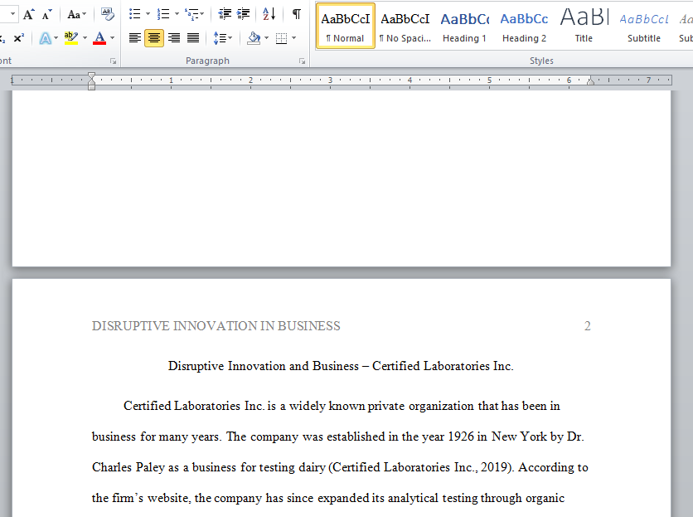The image size is (693, 517).
Task: Open the Paragraph dialog launcher
Action: point(303,61)
